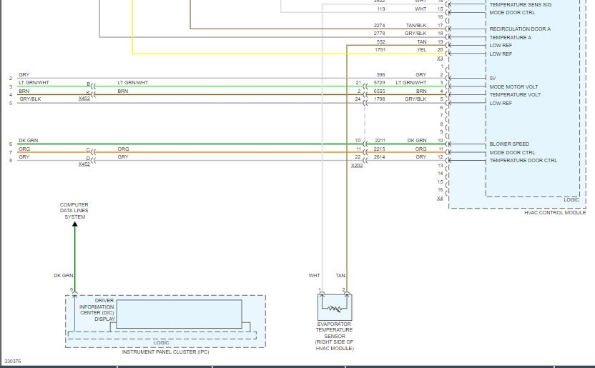Click the X202 connector label
595x368 pixels.
tap(356, 166)
